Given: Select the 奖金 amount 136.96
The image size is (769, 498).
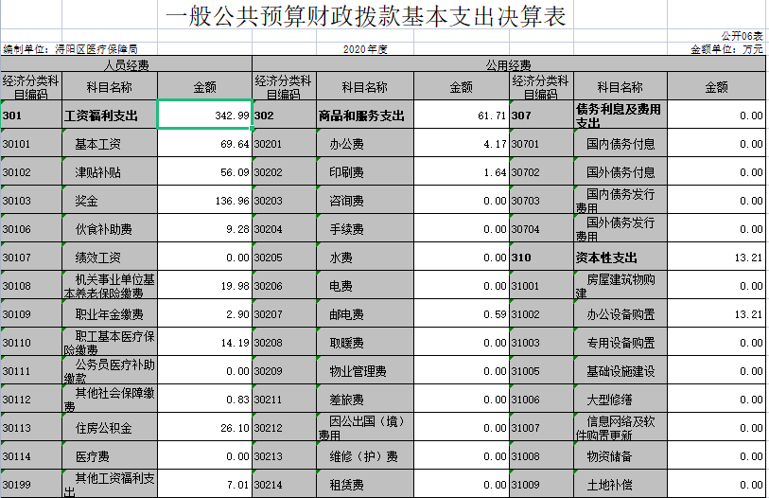Looking at the screenshot, I should pos(204,201).
